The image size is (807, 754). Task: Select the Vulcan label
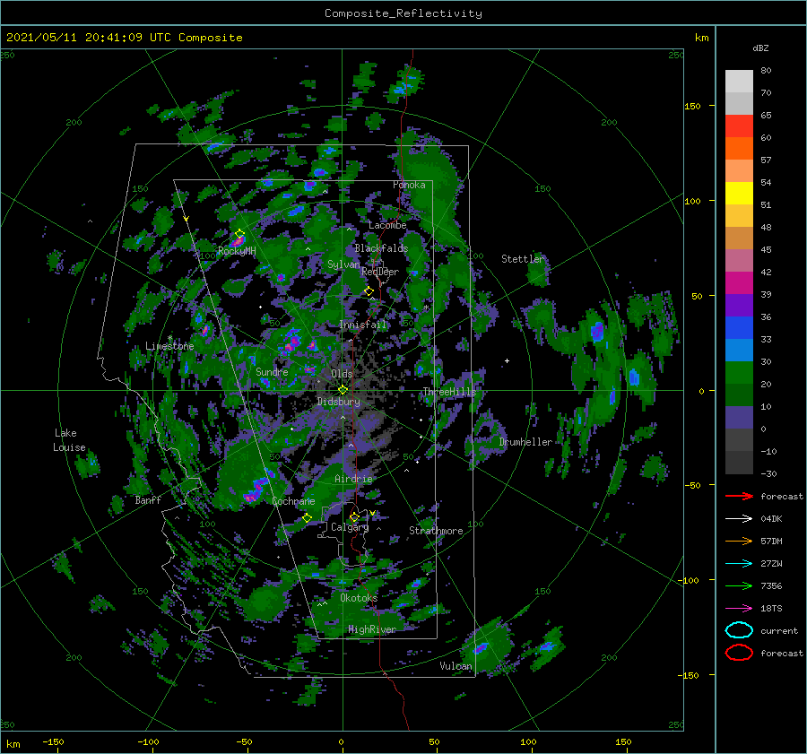456,666
